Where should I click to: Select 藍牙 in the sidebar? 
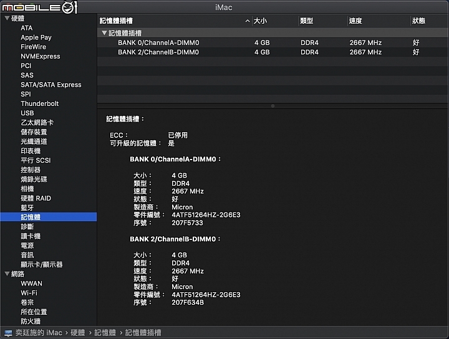click(27, 208)
